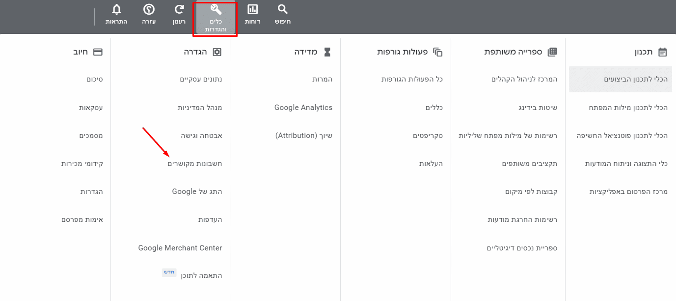The width and height of the screenshot is (676, 301).
Task: Click the חיוב column heading
Action: pos(81,52)
